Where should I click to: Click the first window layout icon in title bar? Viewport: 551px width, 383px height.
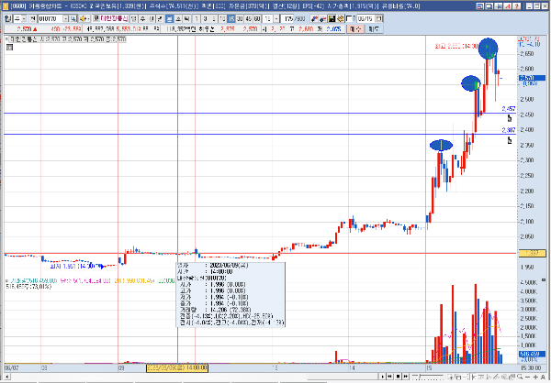click(x=480, y=6)
